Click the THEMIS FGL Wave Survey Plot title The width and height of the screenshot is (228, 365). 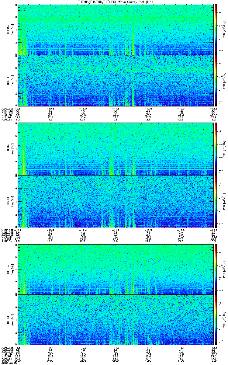116,2
